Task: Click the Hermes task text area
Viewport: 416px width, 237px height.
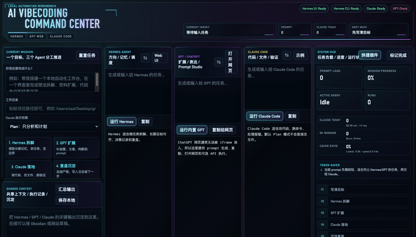Action: [138, 92]
